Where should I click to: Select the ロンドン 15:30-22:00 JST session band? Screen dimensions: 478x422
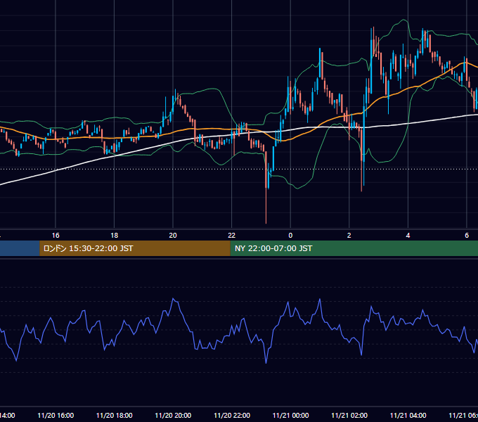(135, 248)
